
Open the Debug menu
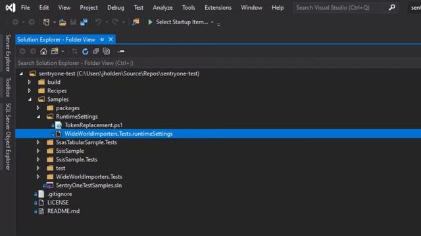116,7
